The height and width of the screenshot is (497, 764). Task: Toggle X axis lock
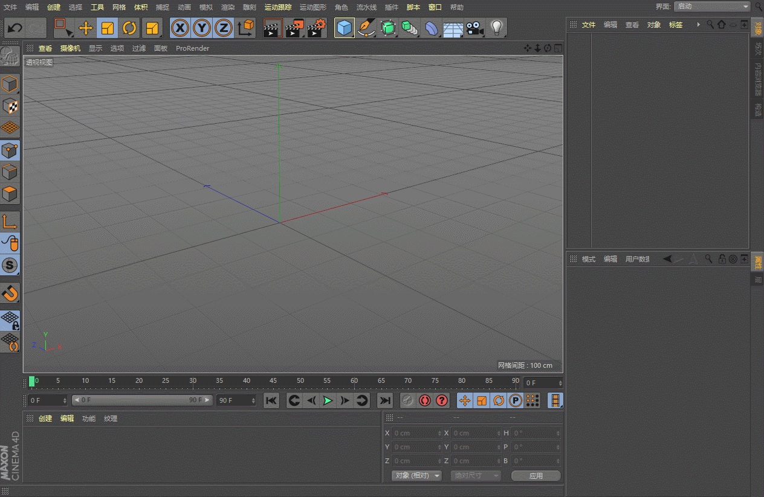tap(180, 28)
